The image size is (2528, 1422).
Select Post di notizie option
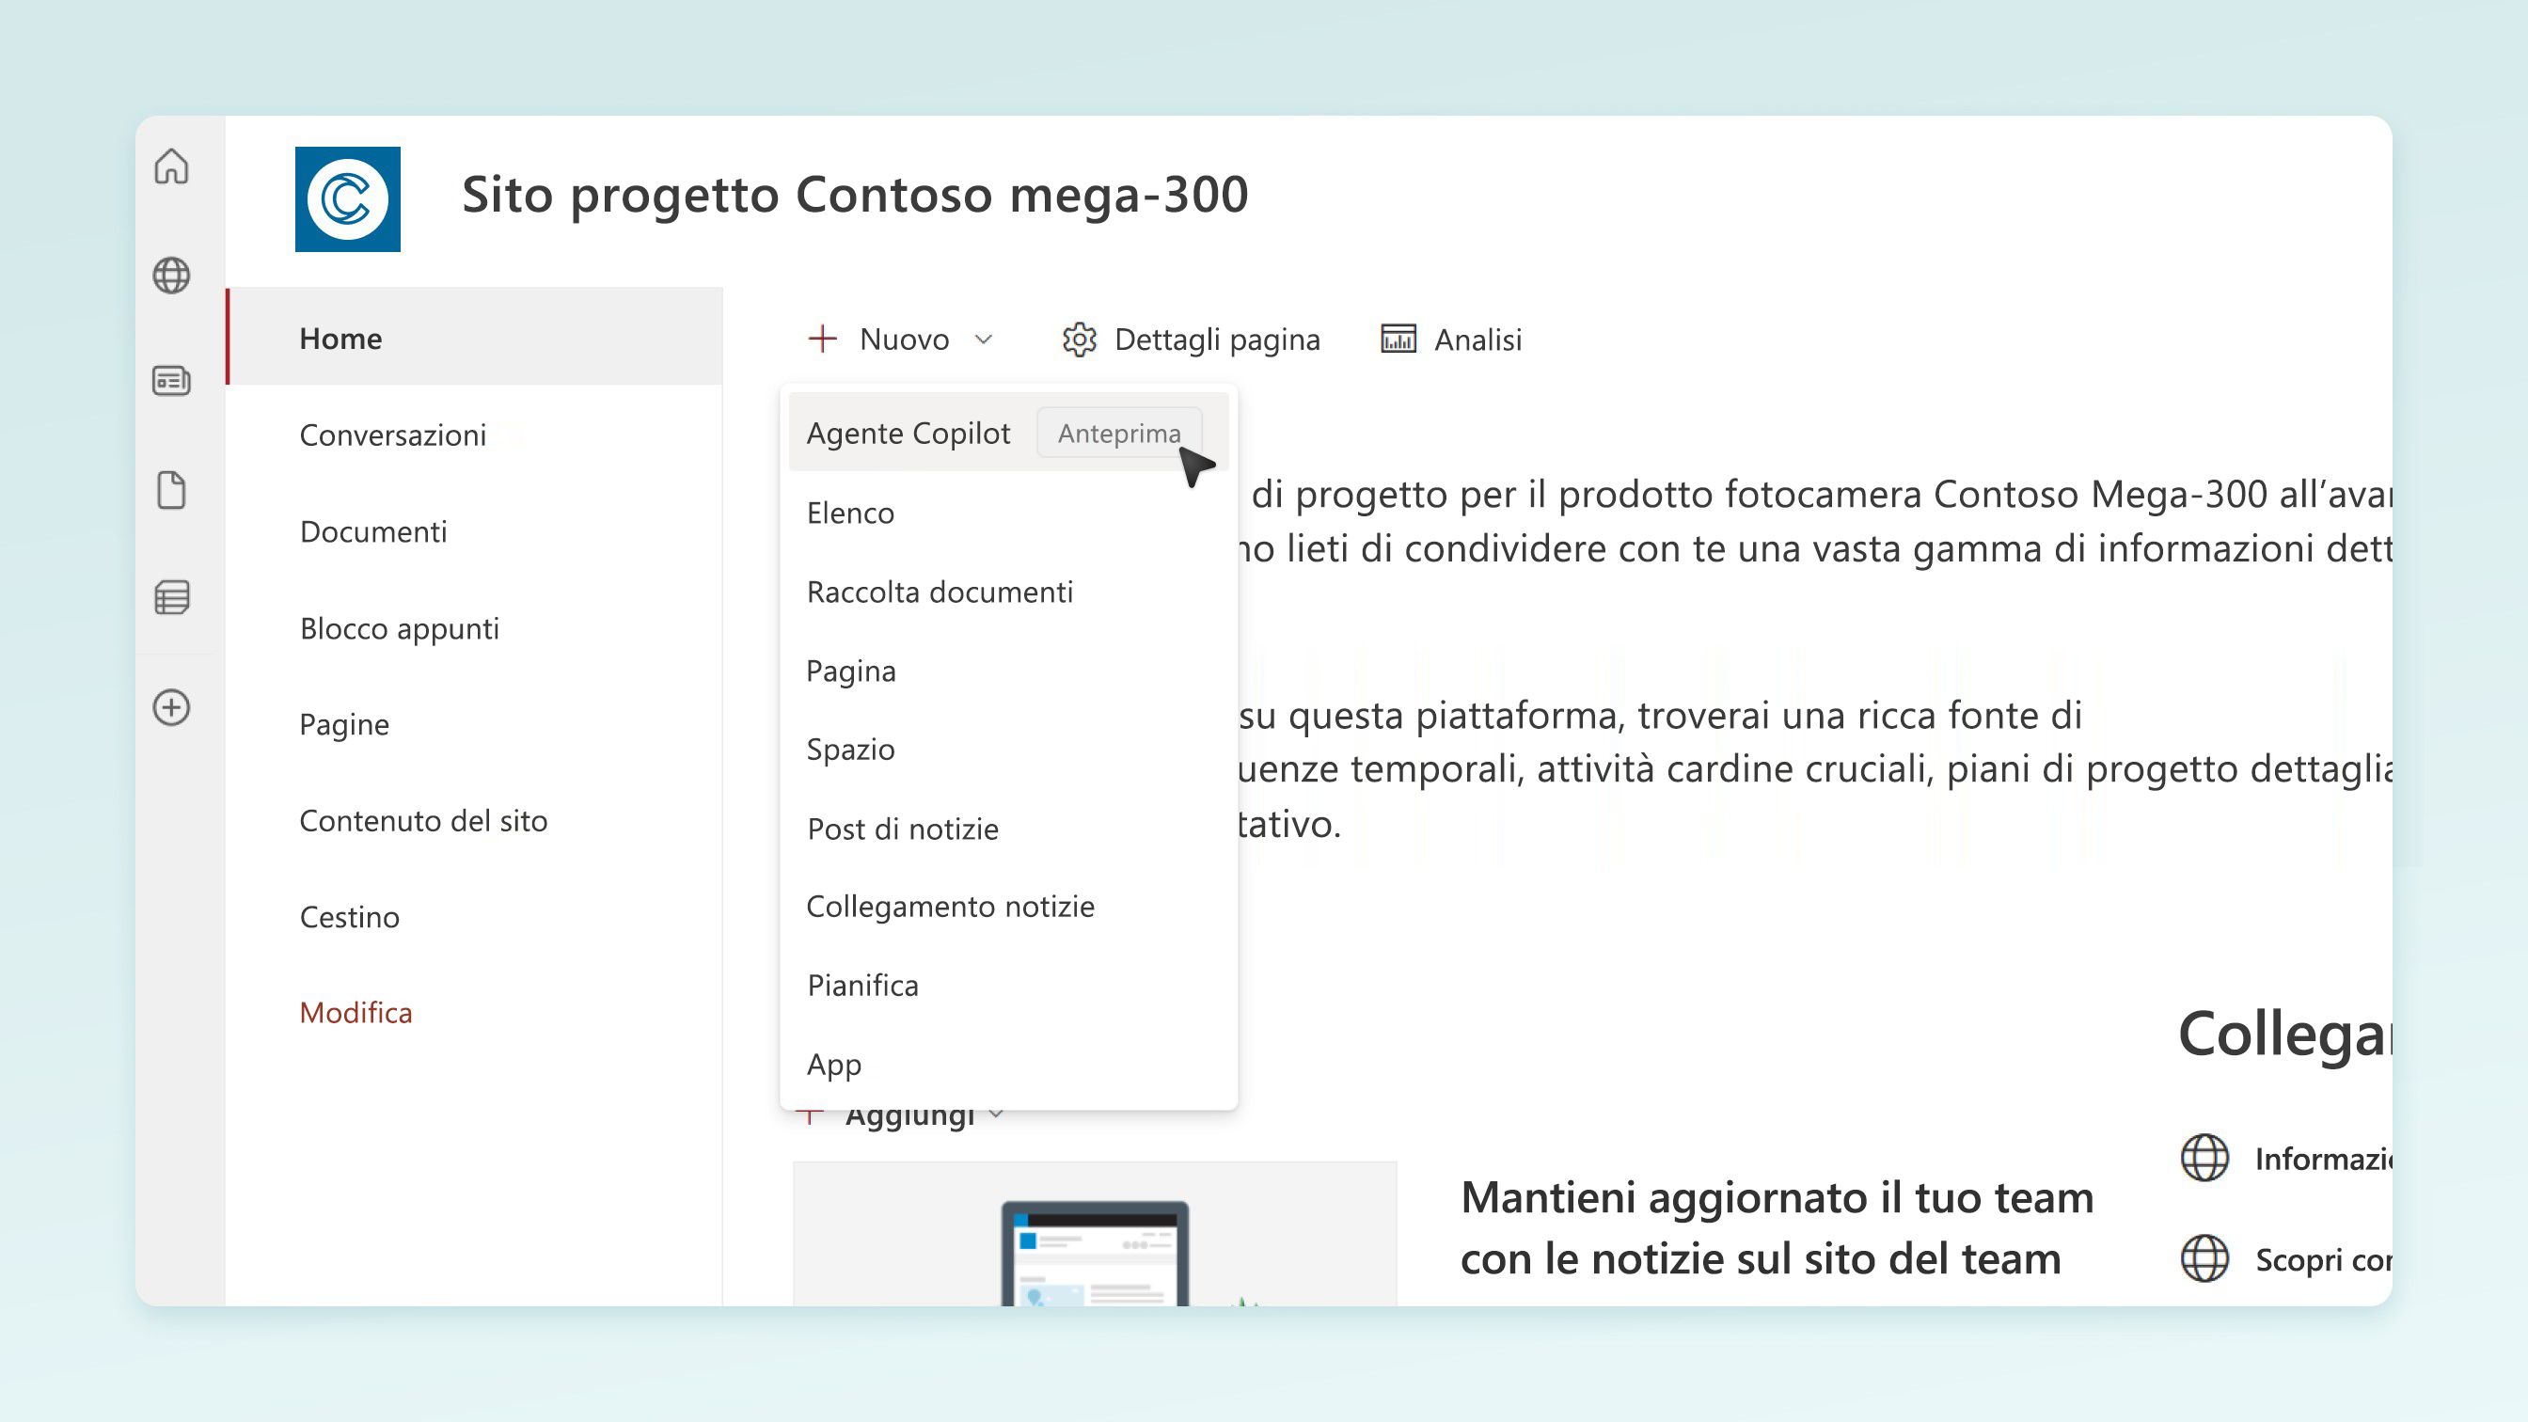tap(901, 827)
